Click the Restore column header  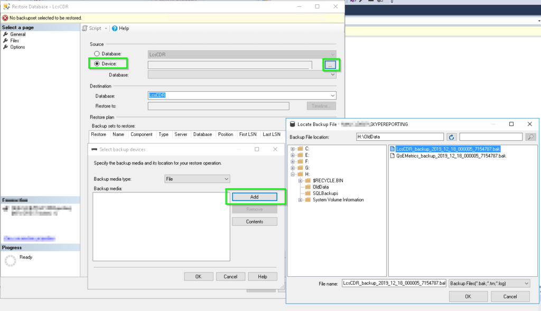[x=99, y=134]
